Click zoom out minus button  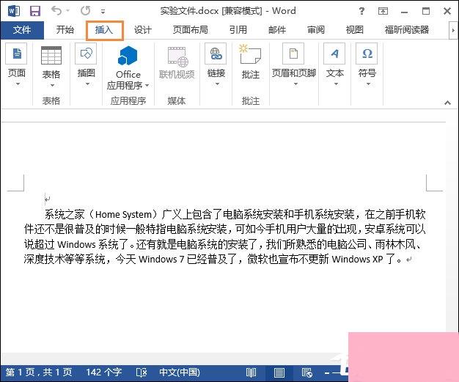(327, 373)
